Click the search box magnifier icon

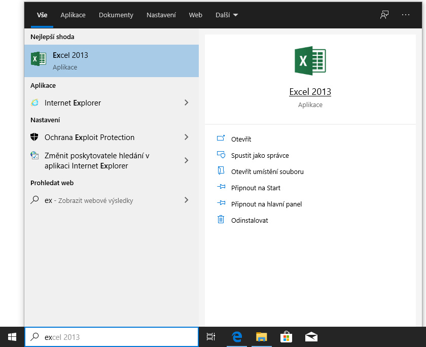pos(34,337)
